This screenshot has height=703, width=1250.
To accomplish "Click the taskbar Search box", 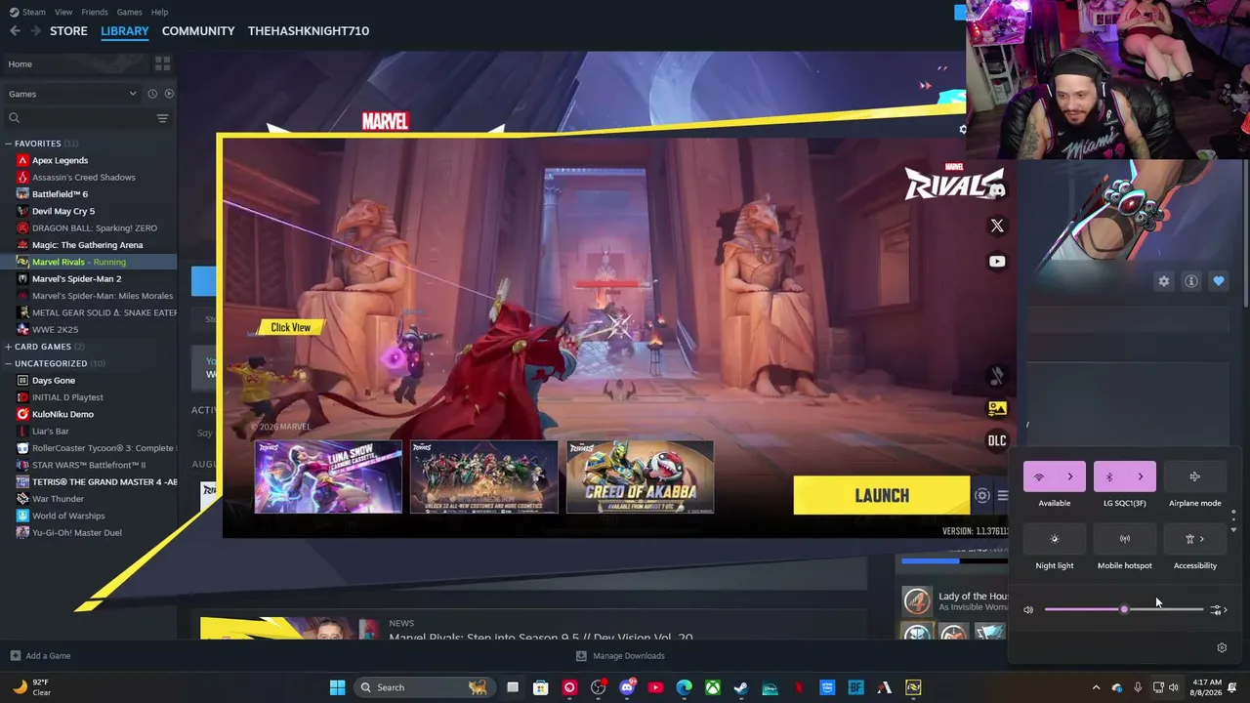I will [424, 687].
